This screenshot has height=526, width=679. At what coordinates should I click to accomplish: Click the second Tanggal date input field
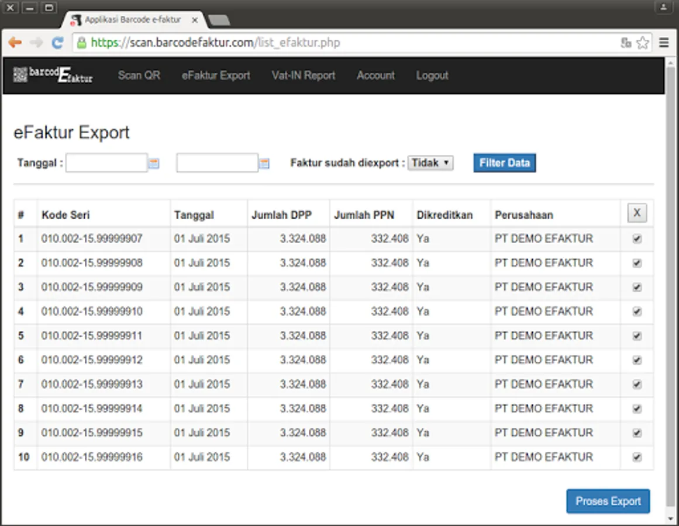(x=217, y=162)
